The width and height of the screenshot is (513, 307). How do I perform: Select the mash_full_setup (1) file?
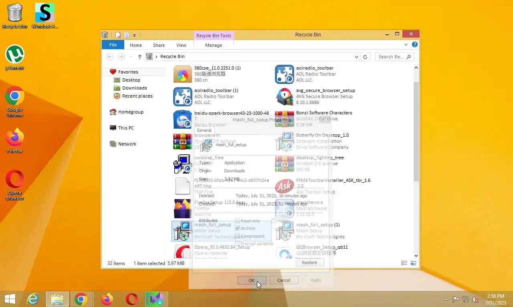323,231
